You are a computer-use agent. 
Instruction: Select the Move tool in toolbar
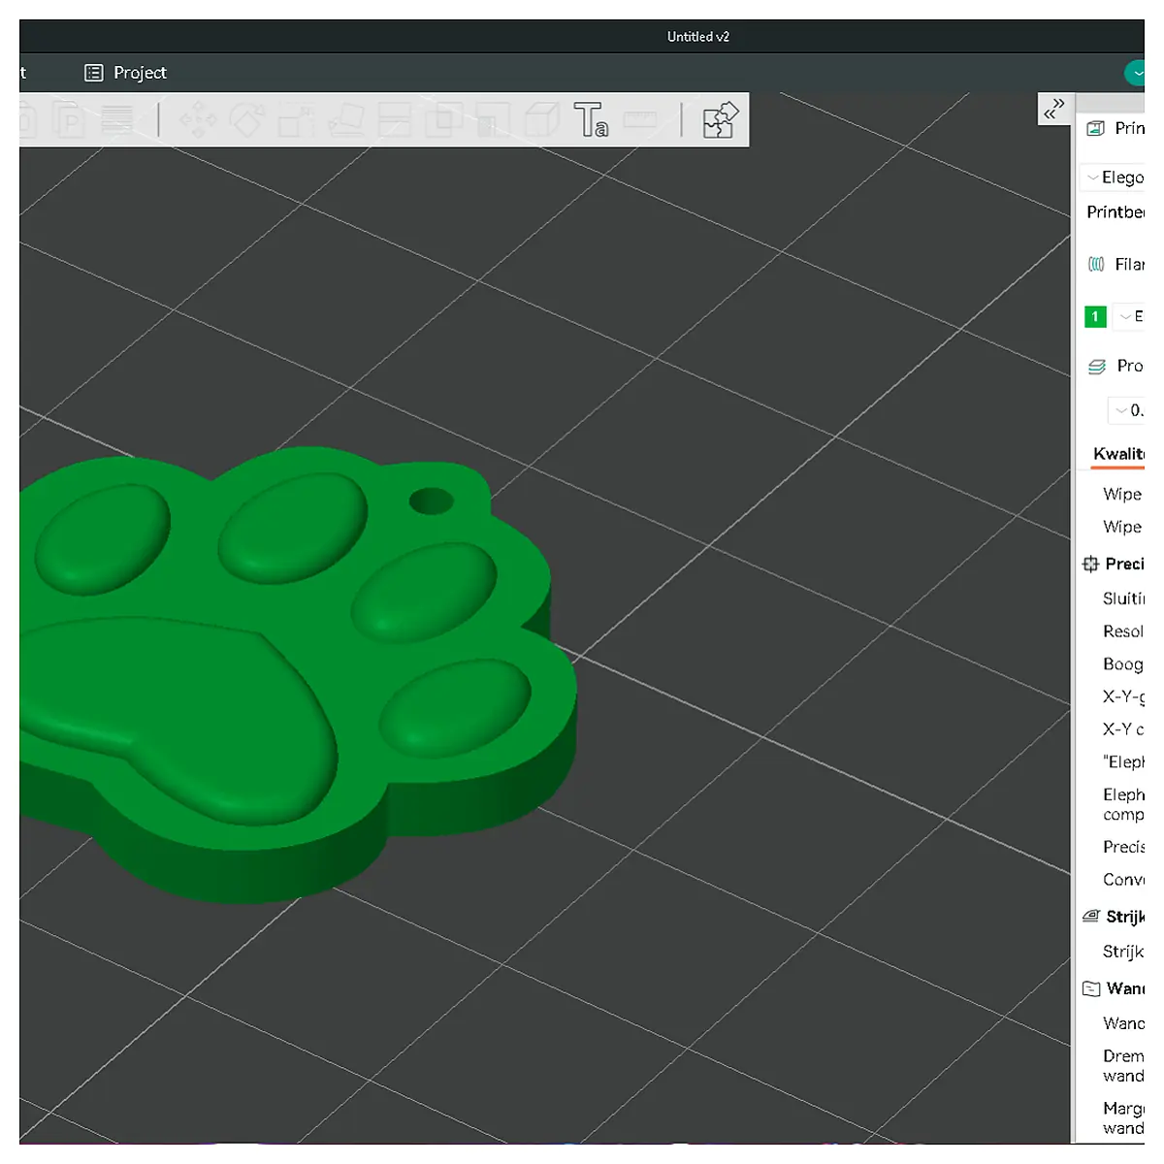click(198, 121)
